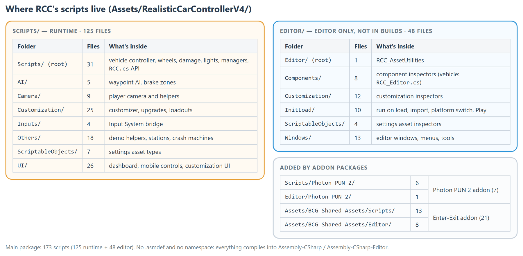Select "Assets/BCG Shared Assets/Scripts/" path
The height and width of the screenshot is (256, 523).
(340, 211)
